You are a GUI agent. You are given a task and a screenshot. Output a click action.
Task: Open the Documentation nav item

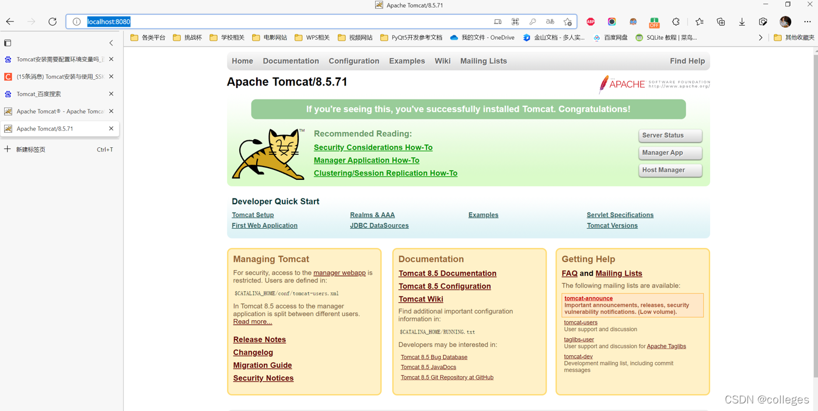pyautogui.click(x=291, y=61)
